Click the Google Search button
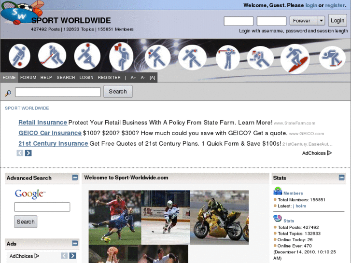 [x=26, y=221]
